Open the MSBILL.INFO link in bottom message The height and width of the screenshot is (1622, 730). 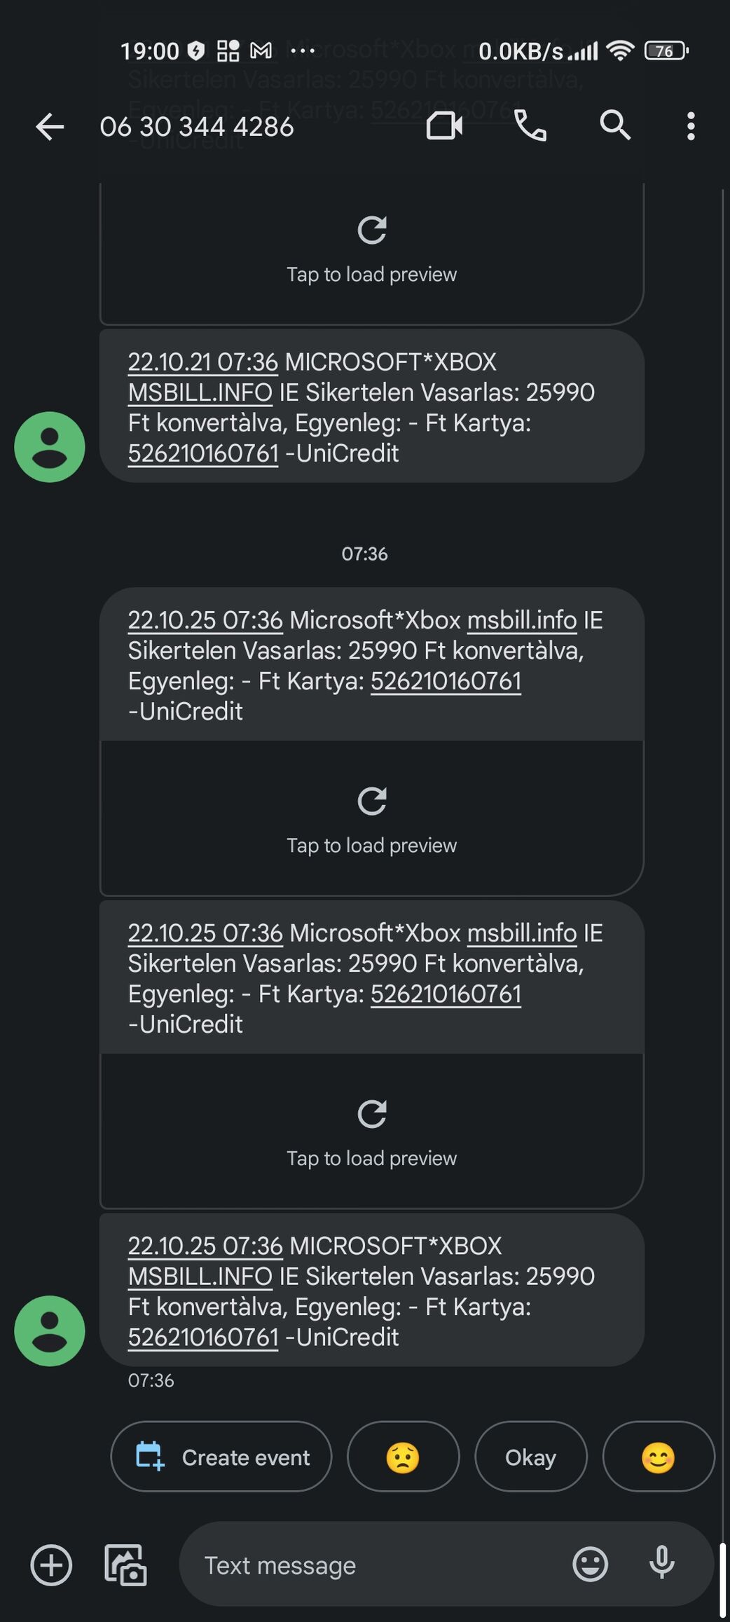[x=200, y=1277]
